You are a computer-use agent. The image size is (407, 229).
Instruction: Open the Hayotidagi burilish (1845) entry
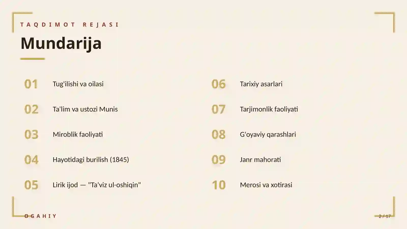(91, 160)
